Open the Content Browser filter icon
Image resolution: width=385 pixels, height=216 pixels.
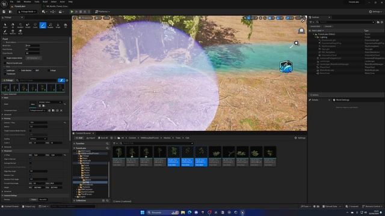114,143
